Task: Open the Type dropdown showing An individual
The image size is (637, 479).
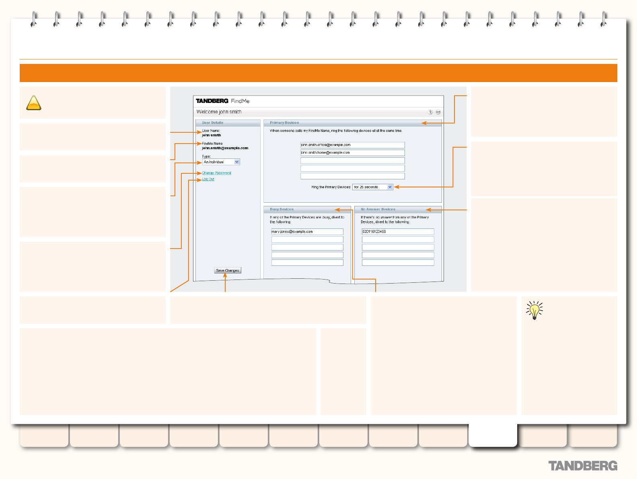Action: [x=221, y=162]
